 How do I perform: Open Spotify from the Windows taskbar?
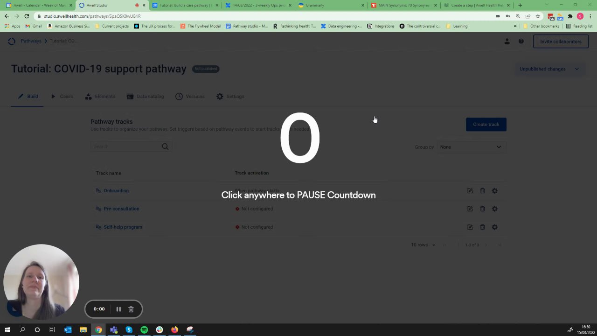pos(144,330)
